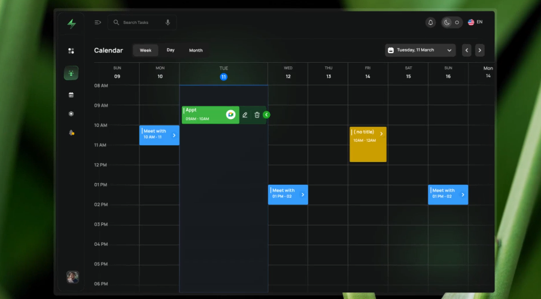This screenshot has width=541, height=299.
Task: Switch to light mode with the sun icon
Action: [x=457, y=22]
